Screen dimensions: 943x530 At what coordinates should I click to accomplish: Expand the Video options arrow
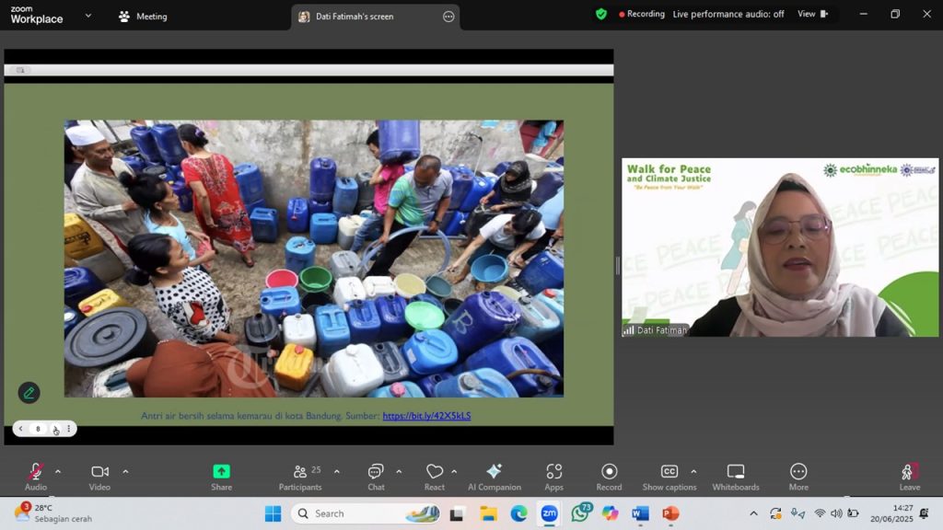pos(125,472)
